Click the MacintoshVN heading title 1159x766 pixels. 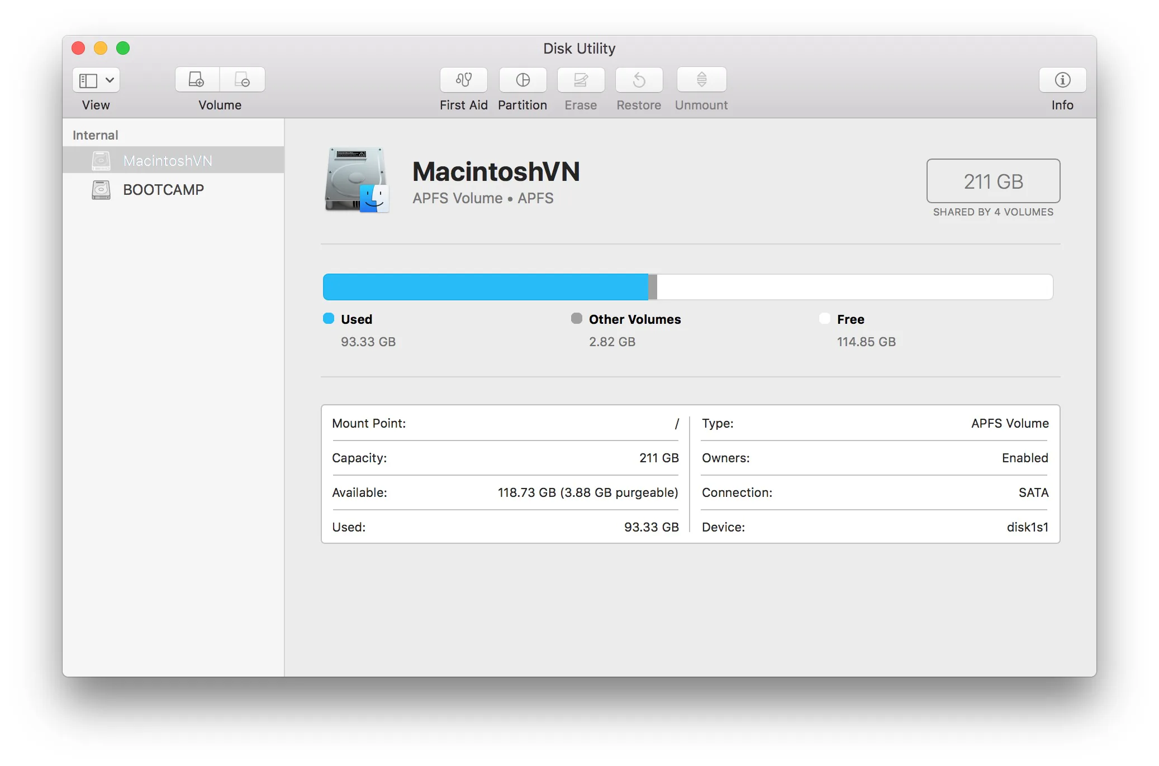tap(496, 171)
